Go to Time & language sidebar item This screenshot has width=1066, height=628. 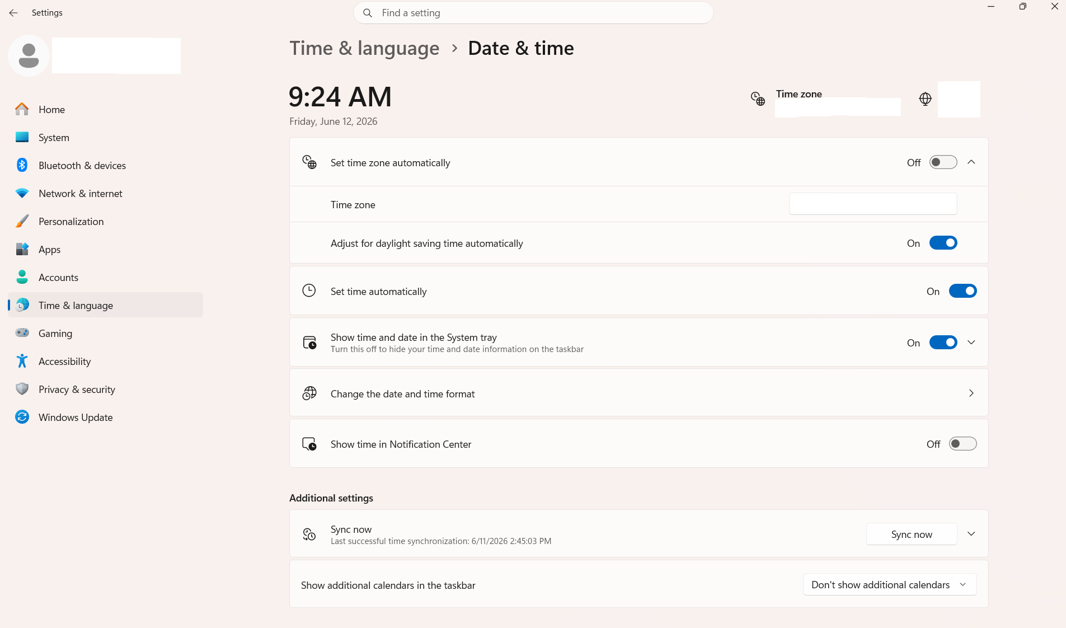pyautogui.click(x=105, y=305)
